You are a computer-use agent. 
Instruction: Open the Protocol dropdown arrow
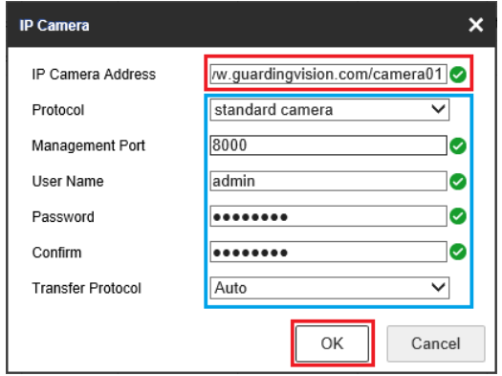tap(438, 109)
